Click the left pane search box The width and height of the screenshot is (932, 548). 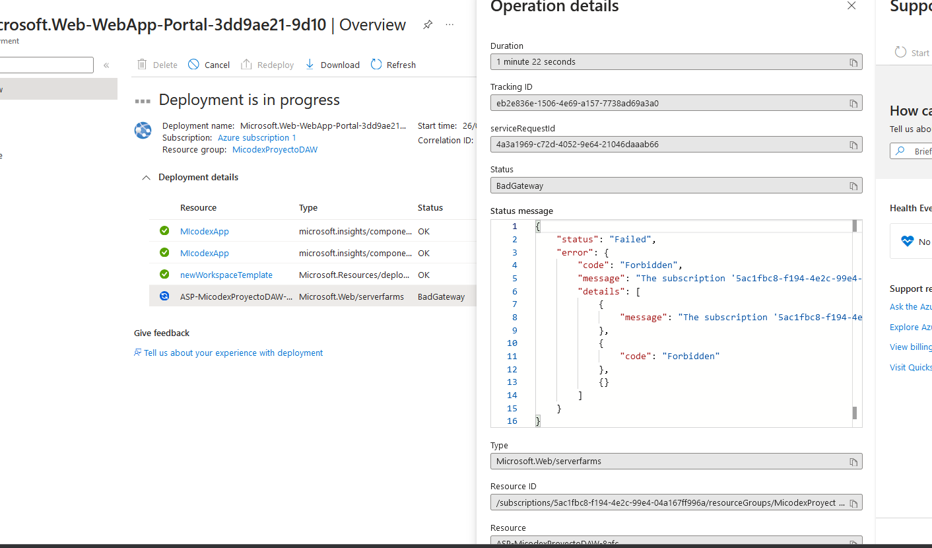pos(46,65)
